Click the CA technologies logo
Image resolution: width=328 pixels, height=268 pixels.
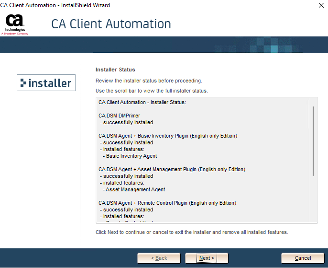point(15,25)
